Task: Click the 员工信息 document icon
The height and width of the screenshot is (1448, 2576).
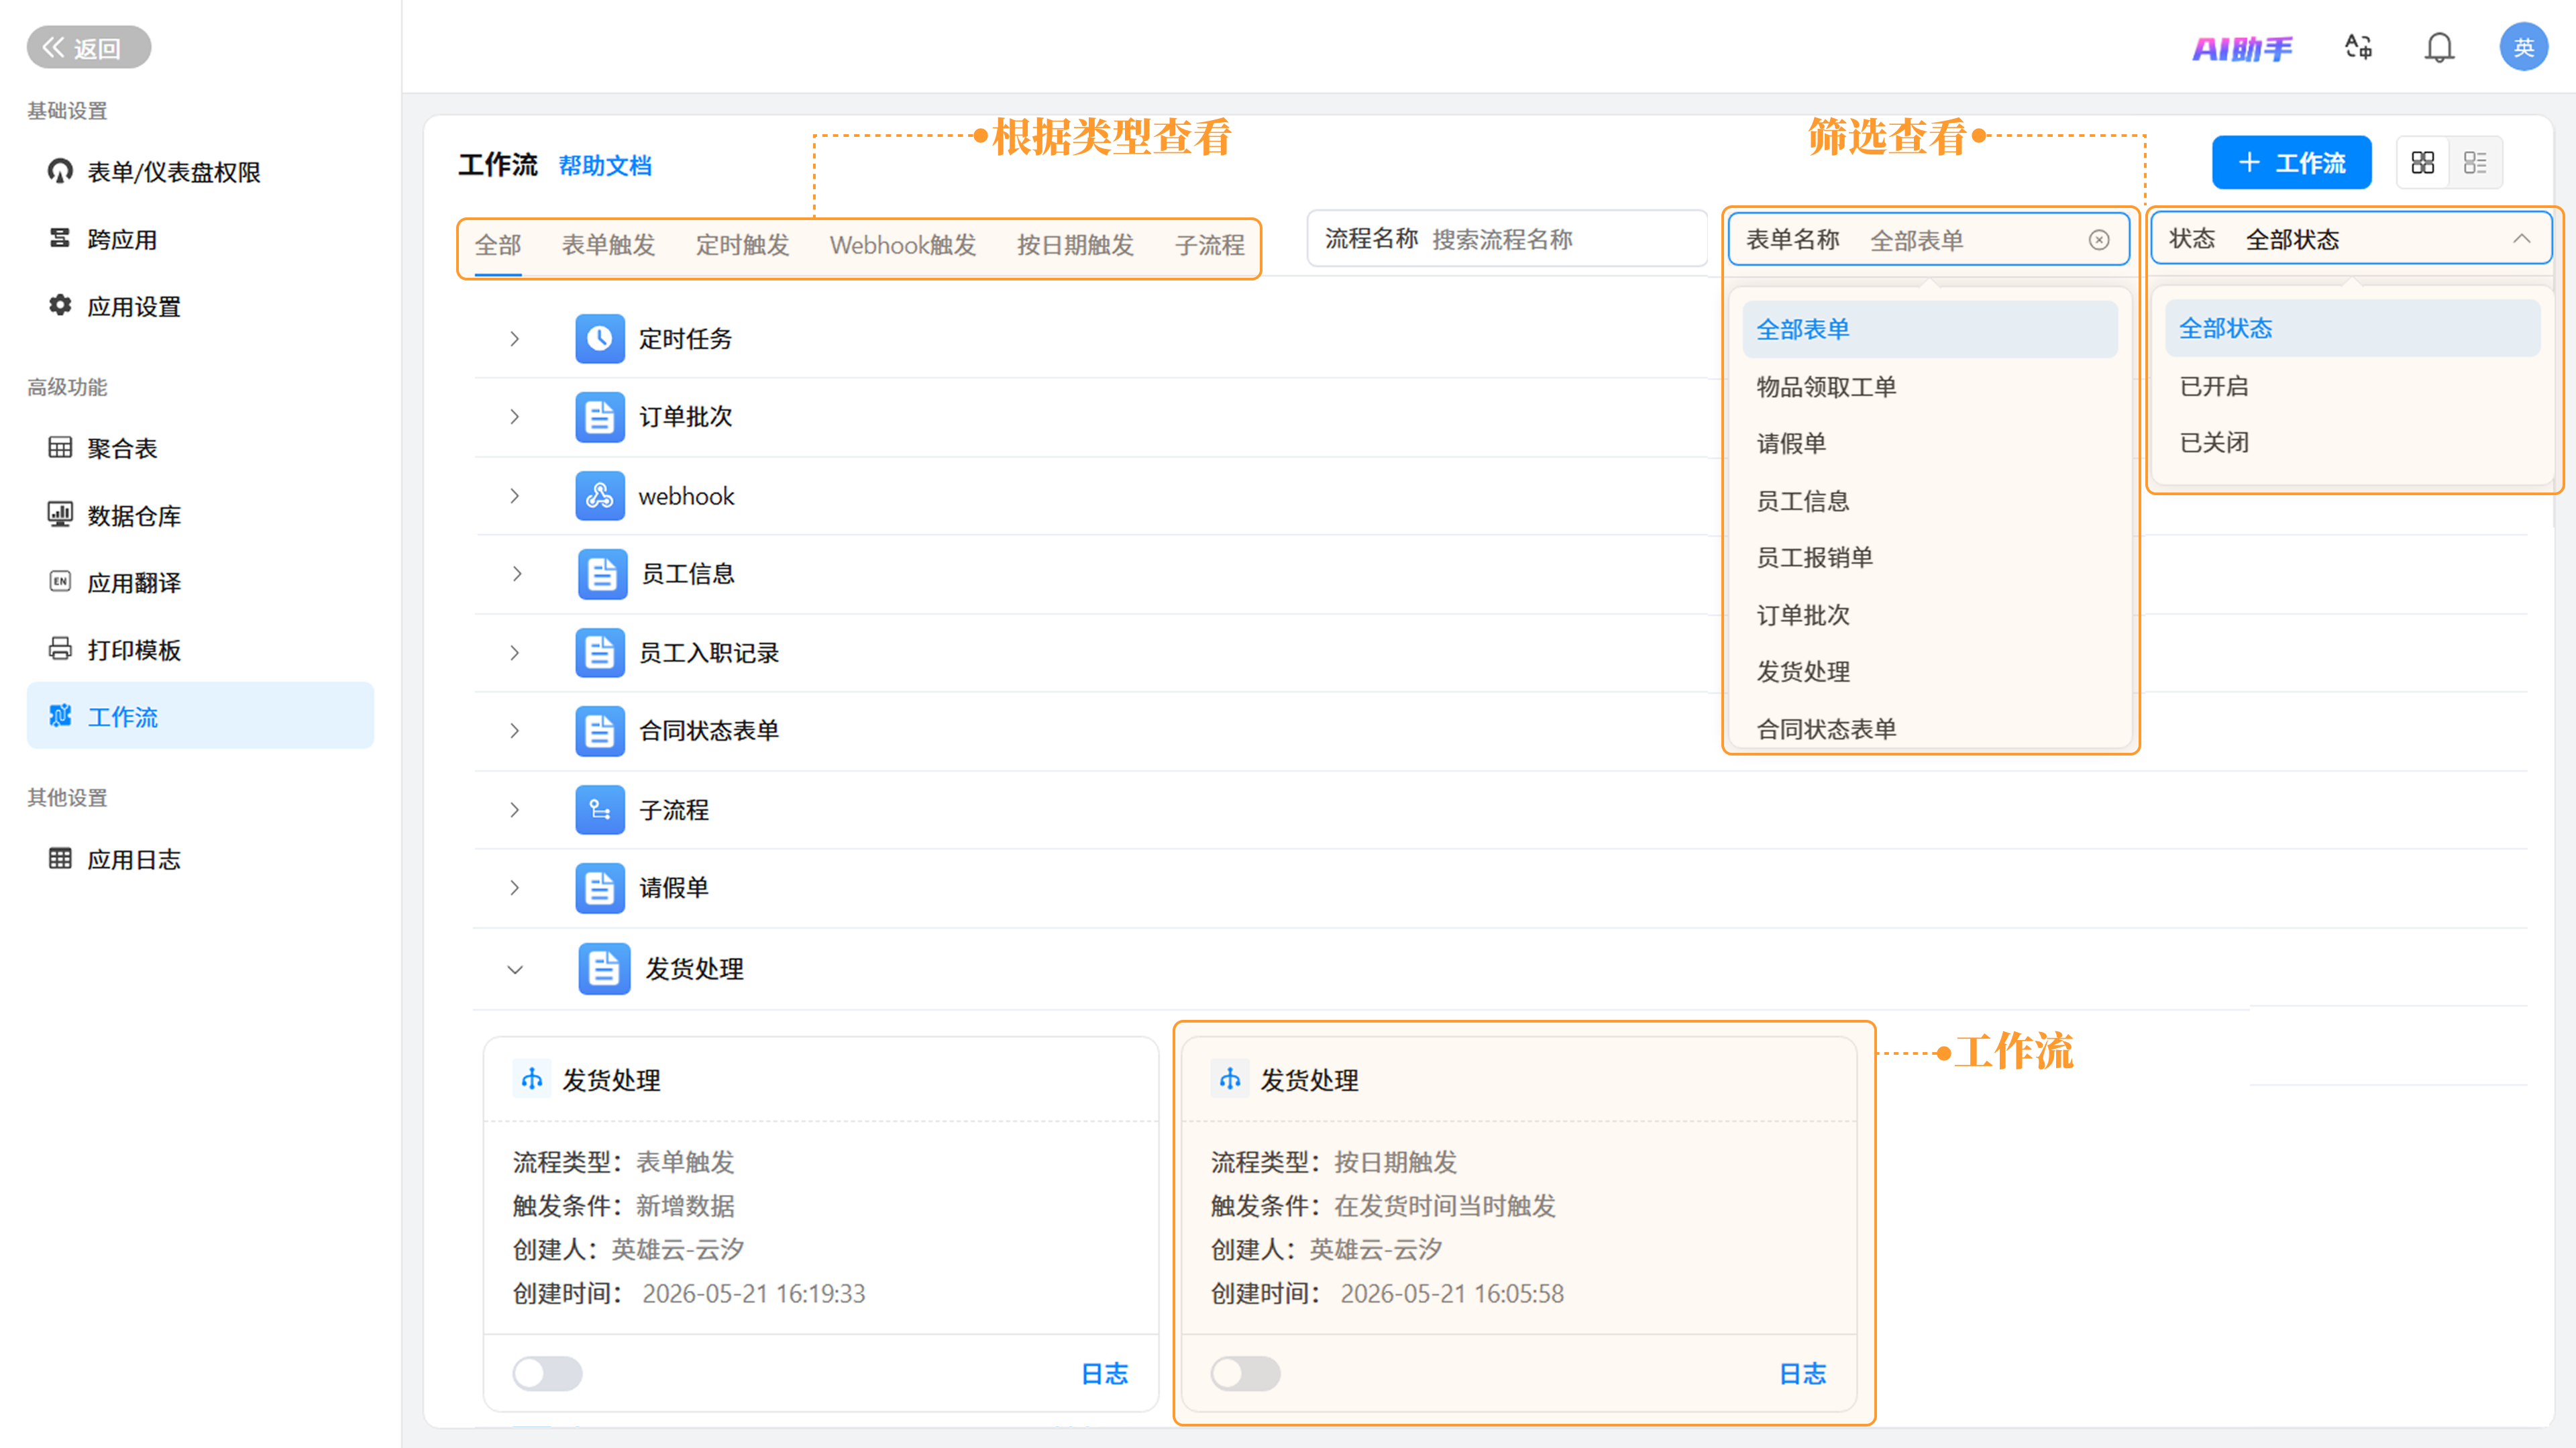Action: [603, 573]
